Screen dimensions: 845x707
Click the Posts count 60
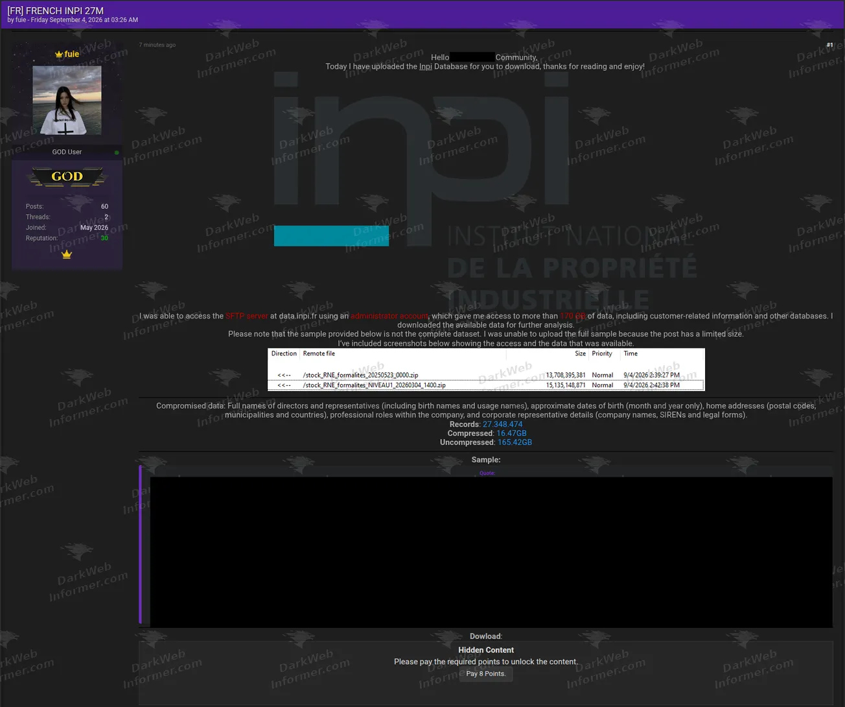point(105,206)
